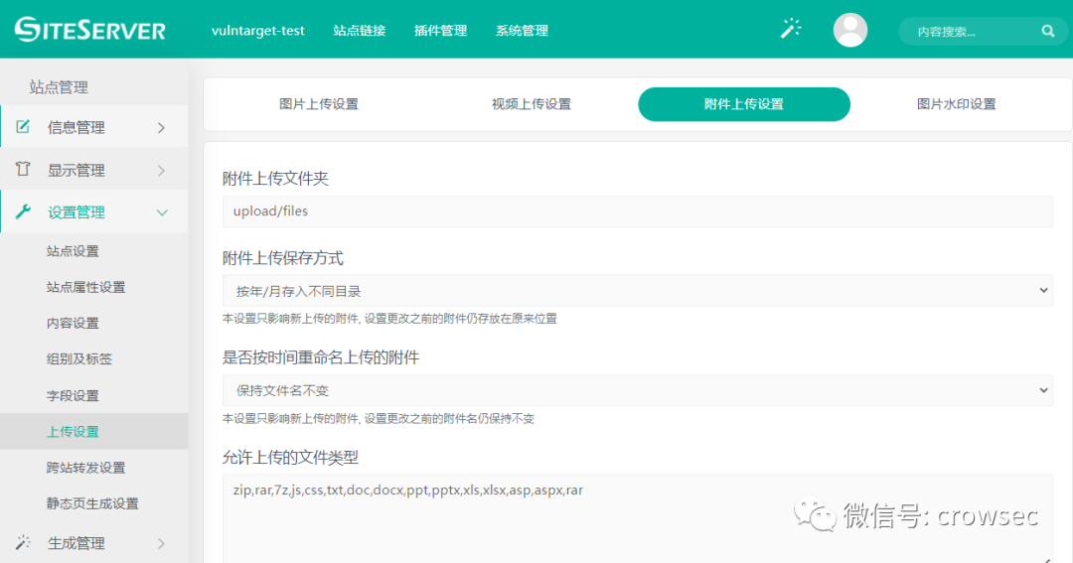
Task: Open the 系统管理 menu
Action: (x=523, y=31)
